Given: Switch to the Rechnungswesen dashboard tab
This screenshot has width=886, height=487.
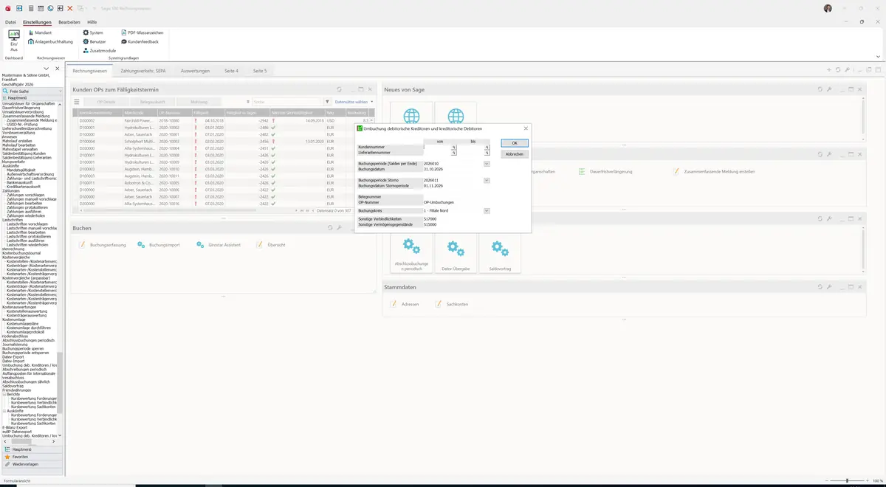Looking at the screenshot, I should 89,71.
